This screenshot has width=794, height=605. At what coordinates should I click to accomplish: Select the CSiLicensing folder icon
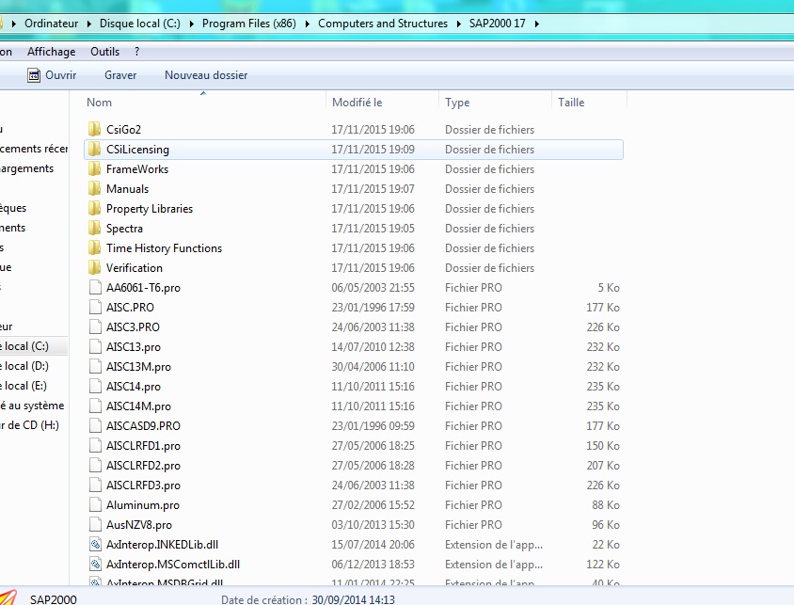pos(95,149)
